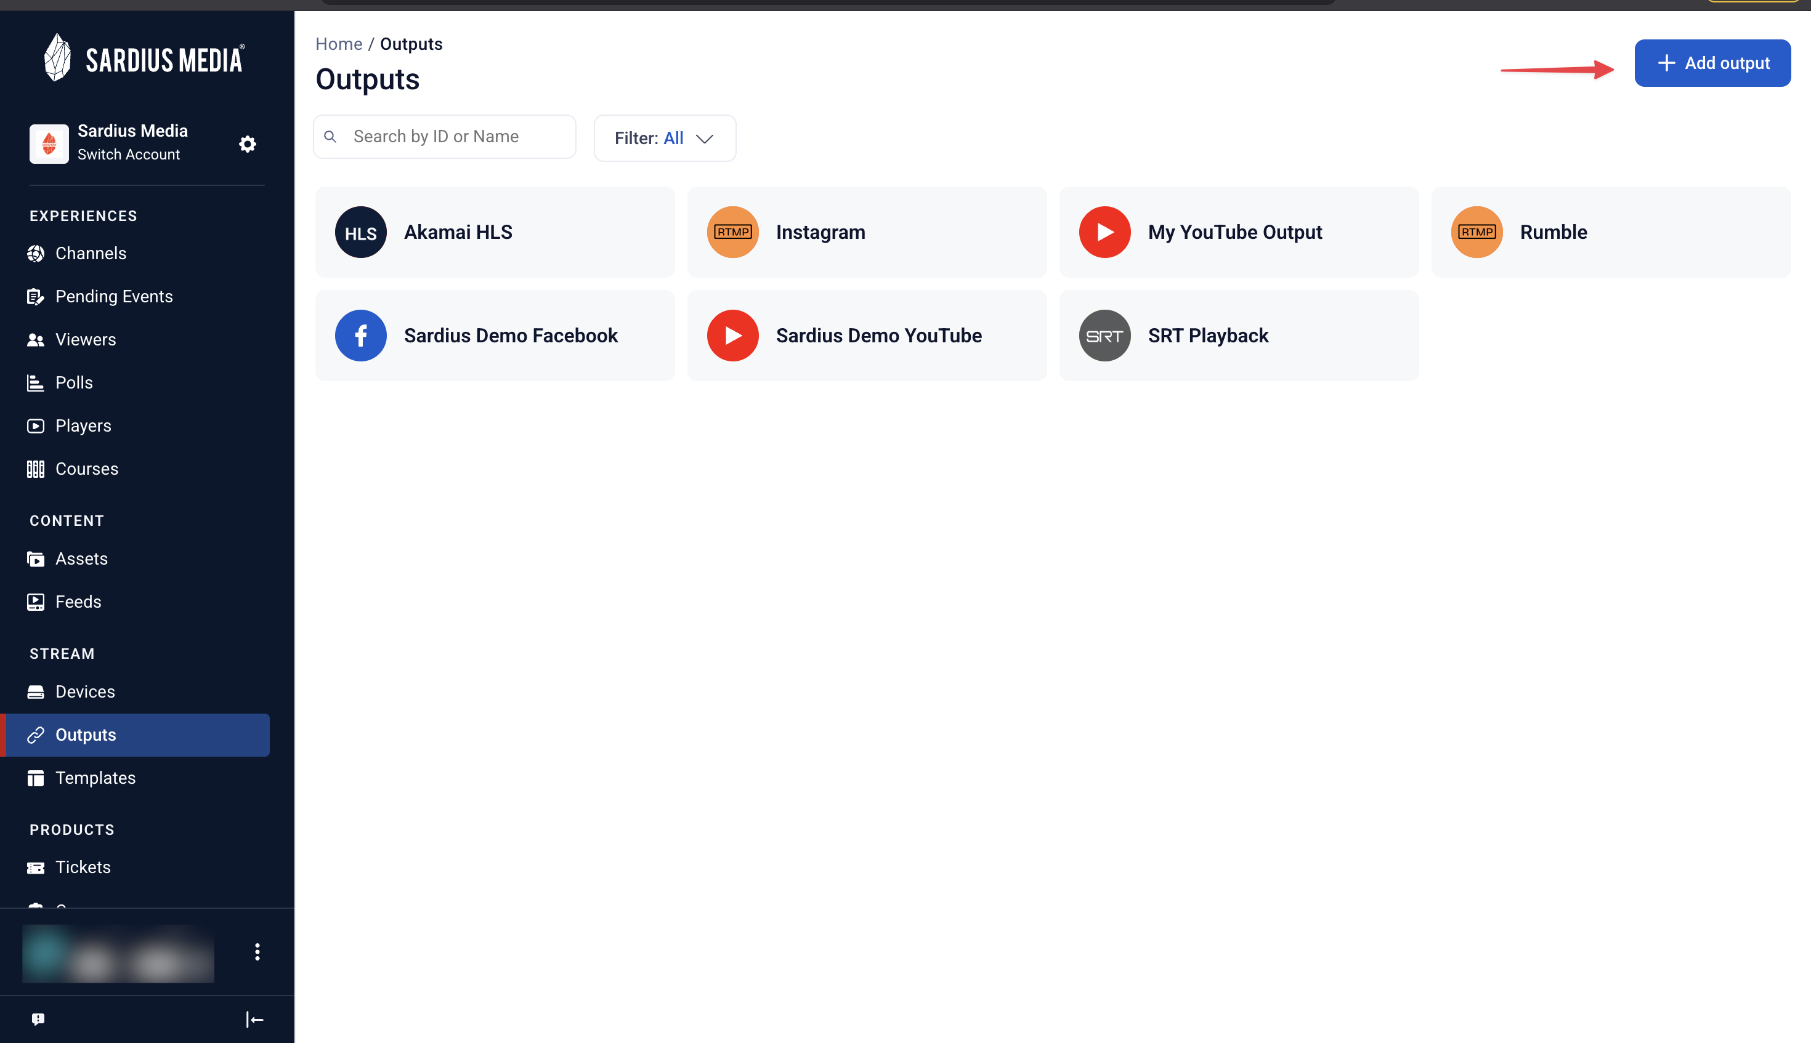
Task: Collapse the sidebar with arrow icon
Action: coord(254,1018)
